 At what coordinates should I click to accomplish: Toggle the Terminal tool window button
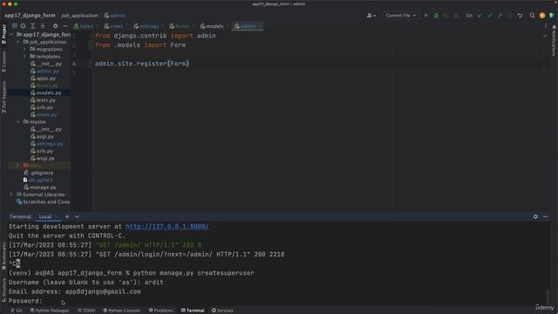click(193, 311)
